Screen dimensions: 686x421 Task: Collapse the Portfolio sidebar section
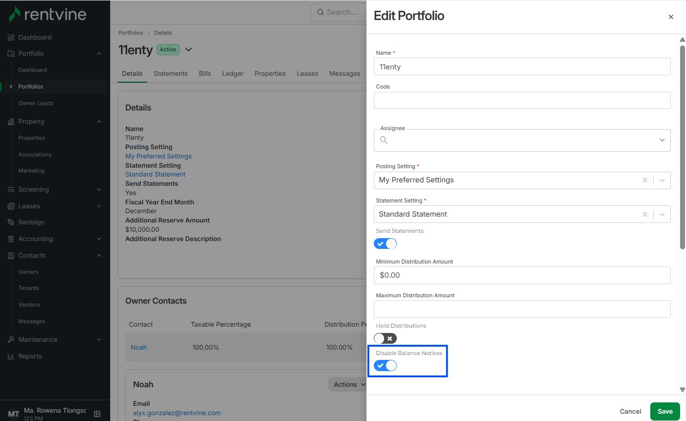[x=99, y=53]
